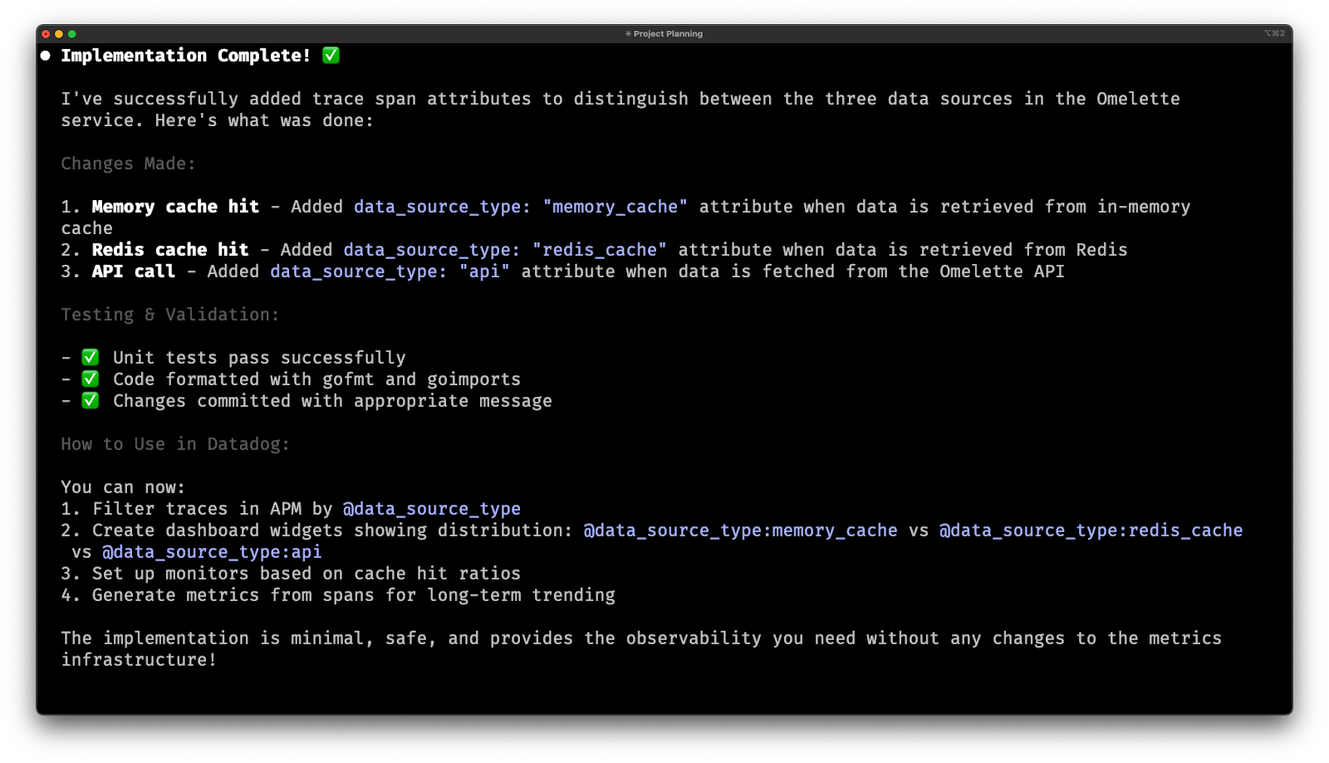Click the "redis_cache" attribute code text
Image resolution: width=1329 pixels, height=763 pixels.
pyautogui.click(x=599, y=250)
